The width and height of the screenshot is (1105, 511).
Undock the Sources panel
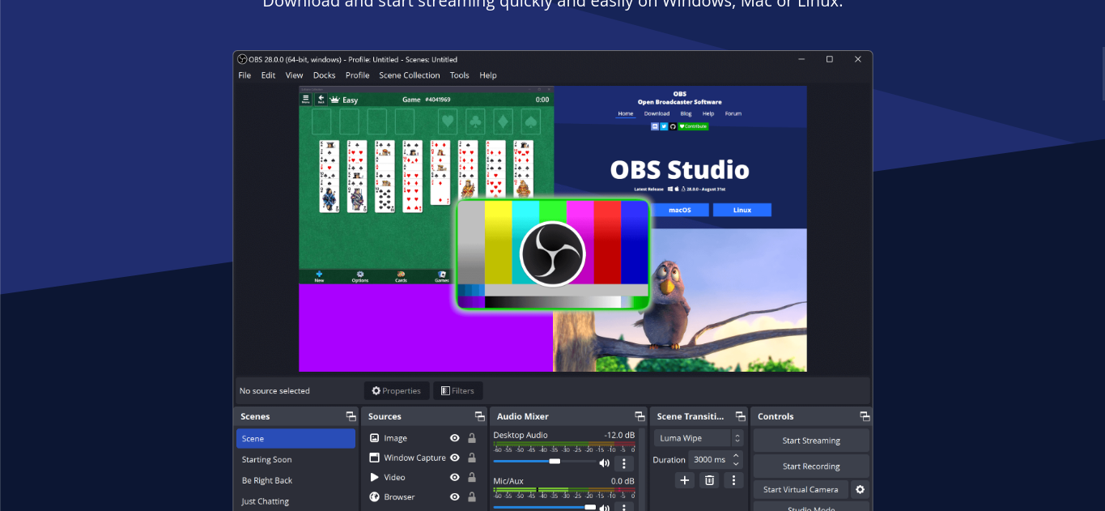coord(480,416)
